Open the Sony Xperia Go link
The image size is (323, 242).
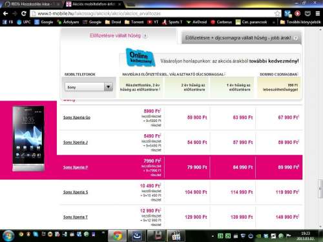(x=77, y=117)
